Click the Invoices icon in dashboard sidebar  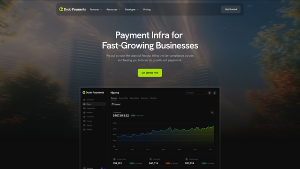point(84,121)
